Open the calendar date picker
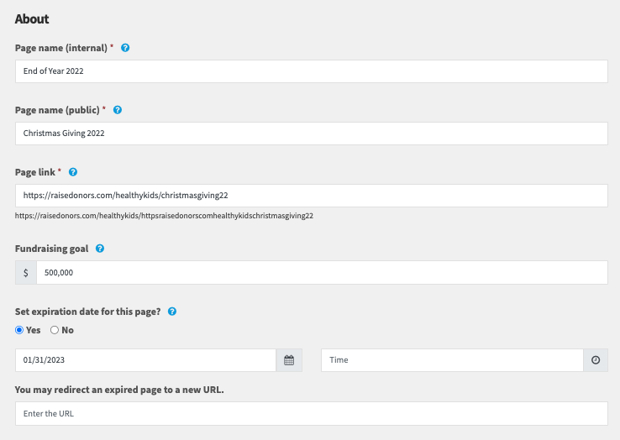 (289, 360)
